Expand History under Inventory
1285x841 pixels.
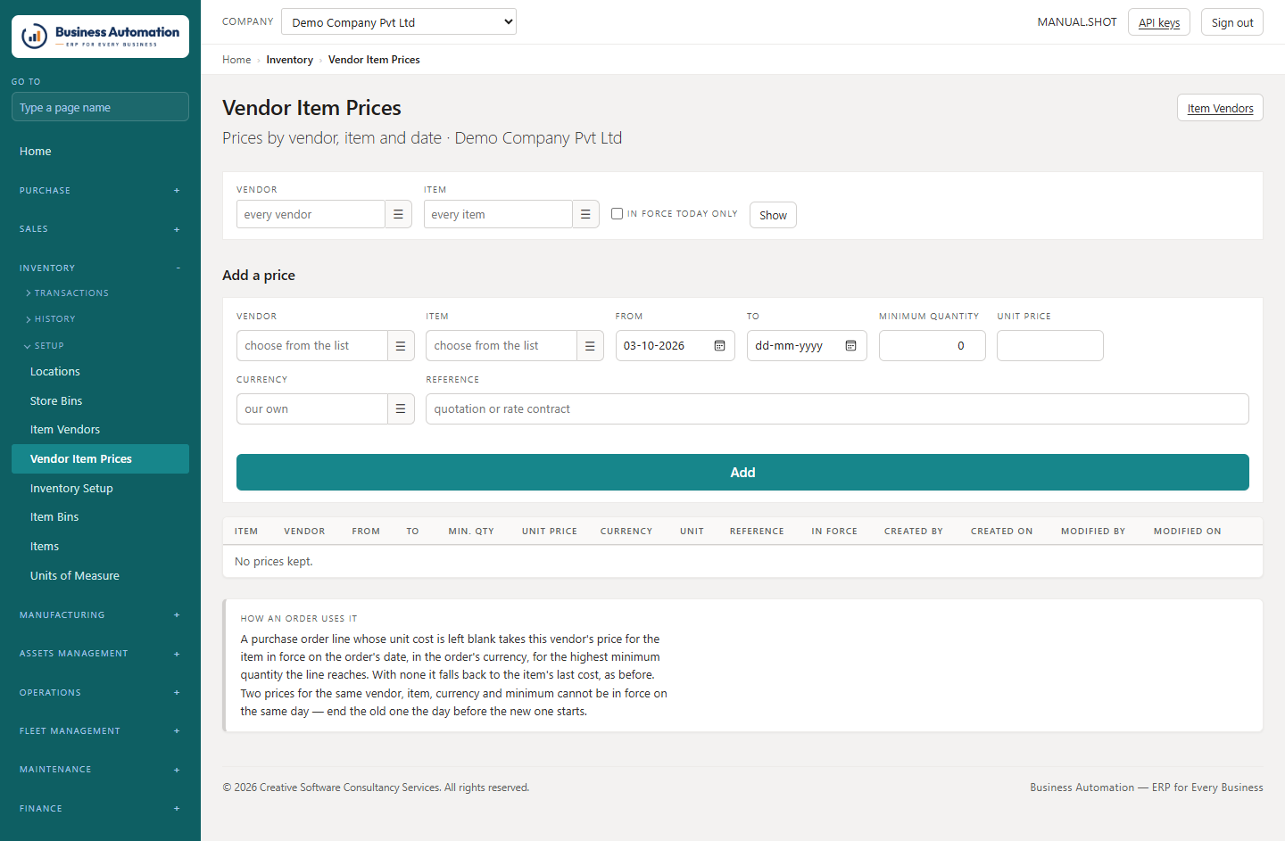pyautogui.click(x=51, y=319)
